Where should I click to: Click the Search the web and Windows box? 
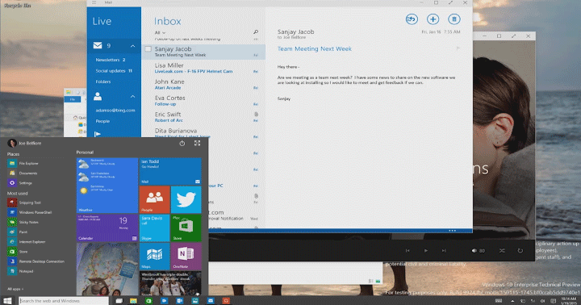pyautogui.click(x=64, y=300)
